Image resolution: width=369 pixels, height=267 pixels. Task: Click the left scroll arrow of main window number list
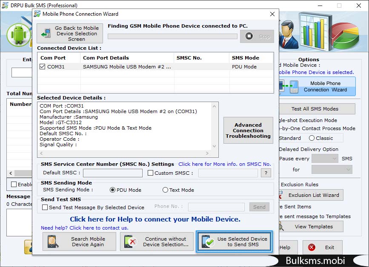[x=11, y=173]
